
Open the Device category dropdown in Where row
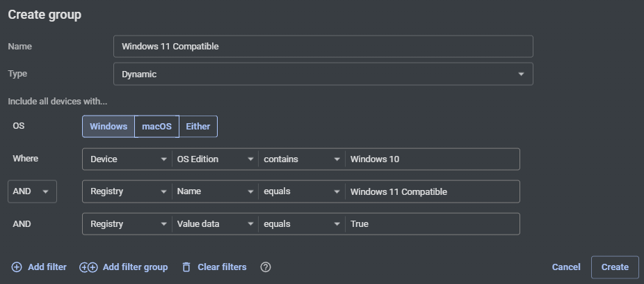tap(128, 159)
